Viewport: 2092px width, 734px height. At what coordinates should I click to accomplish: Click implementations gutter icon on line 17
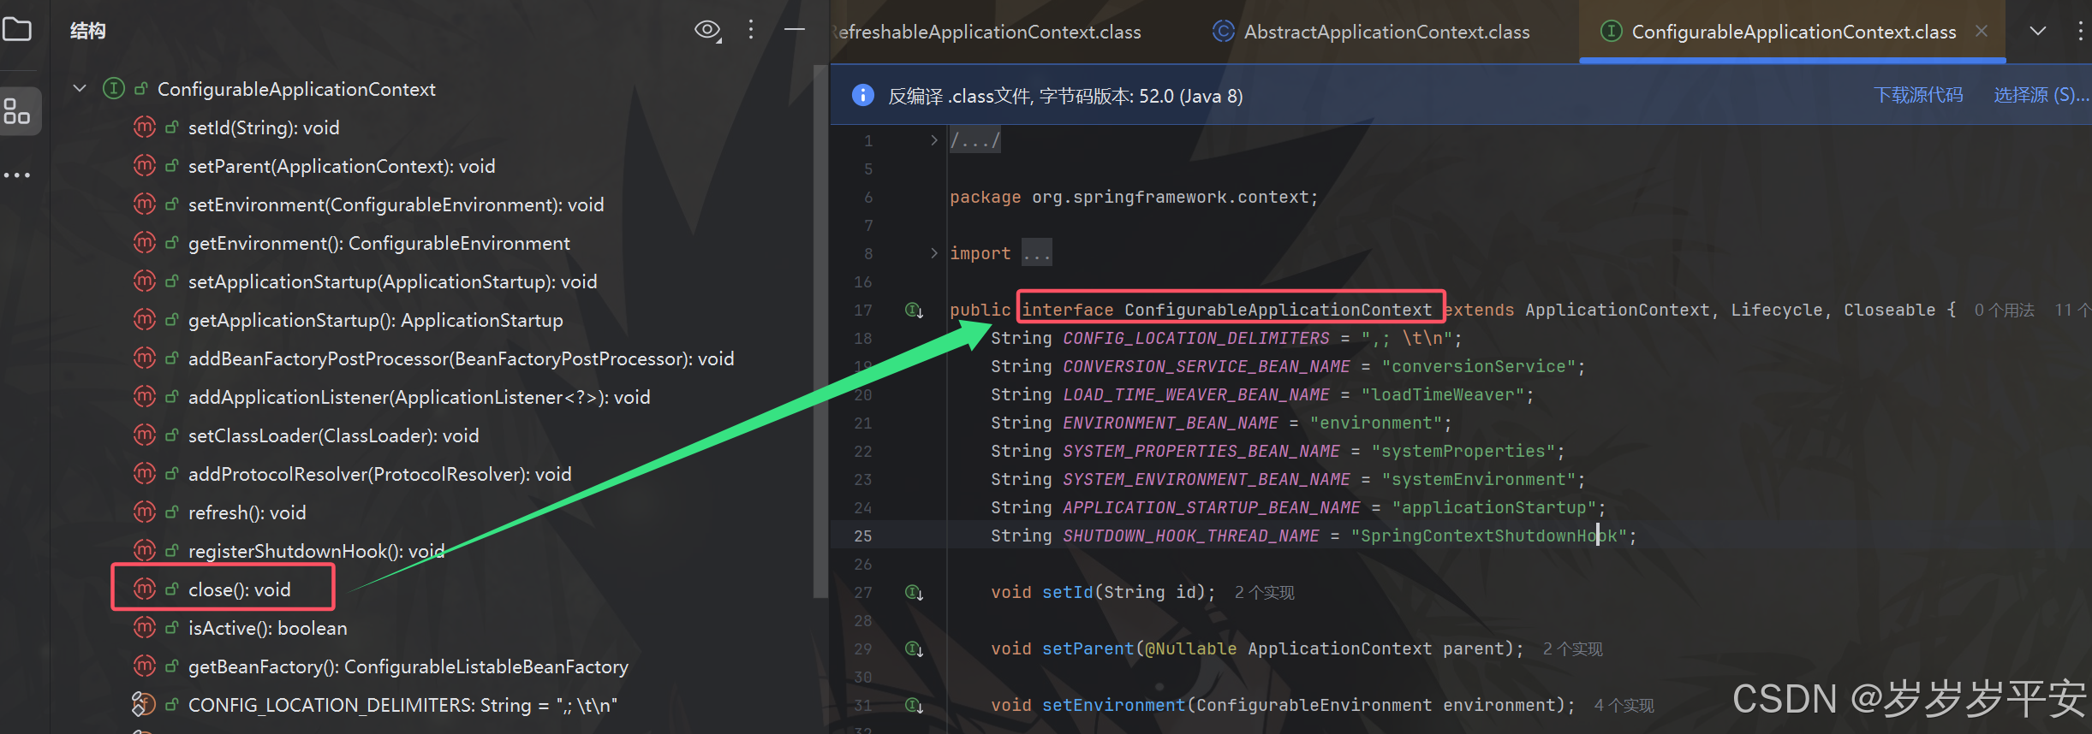click(x=914, y=310)
